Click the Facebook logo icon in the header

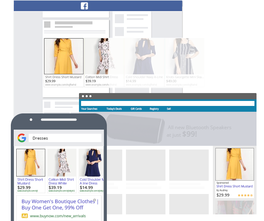(84, 6)
